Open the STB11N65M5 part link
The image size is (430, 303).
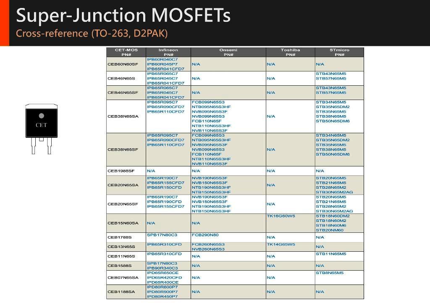point(331,254)
